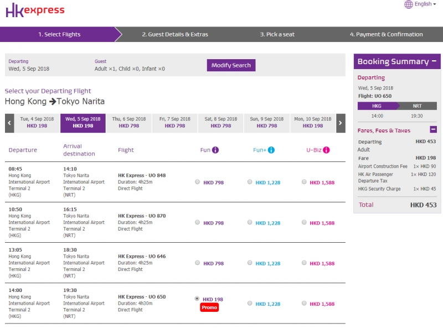Select Fun+ fare for flight UO 870
This screenshot has height=329, width=443.
click(250, 222)
